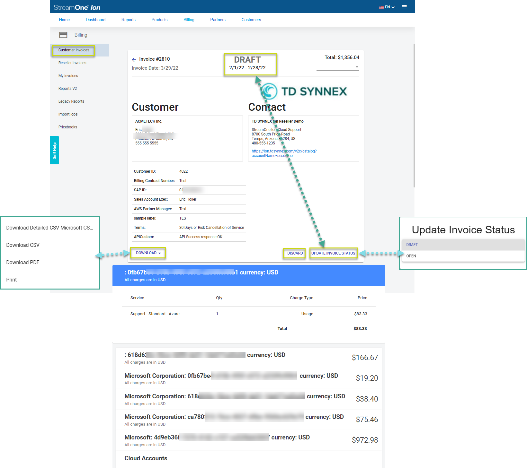Expand Microsoft Corporation 618 section $38.40
The width and height of the screenshot is (527, 468).
249,399
